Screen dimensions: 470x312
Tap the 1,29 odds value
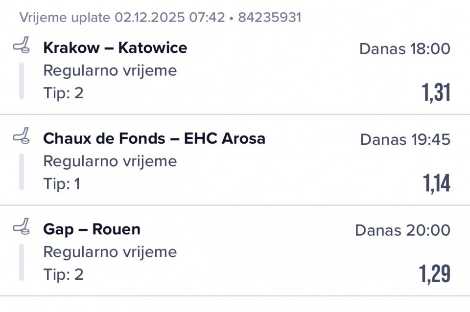coord(434,274)
